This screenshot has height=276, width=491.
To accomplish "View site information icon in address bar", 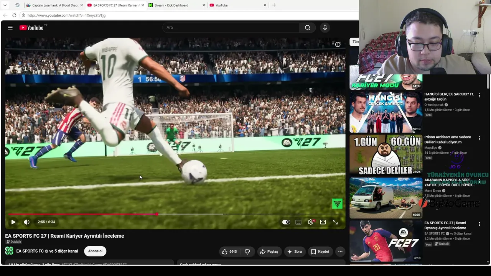I will [23, 15].
